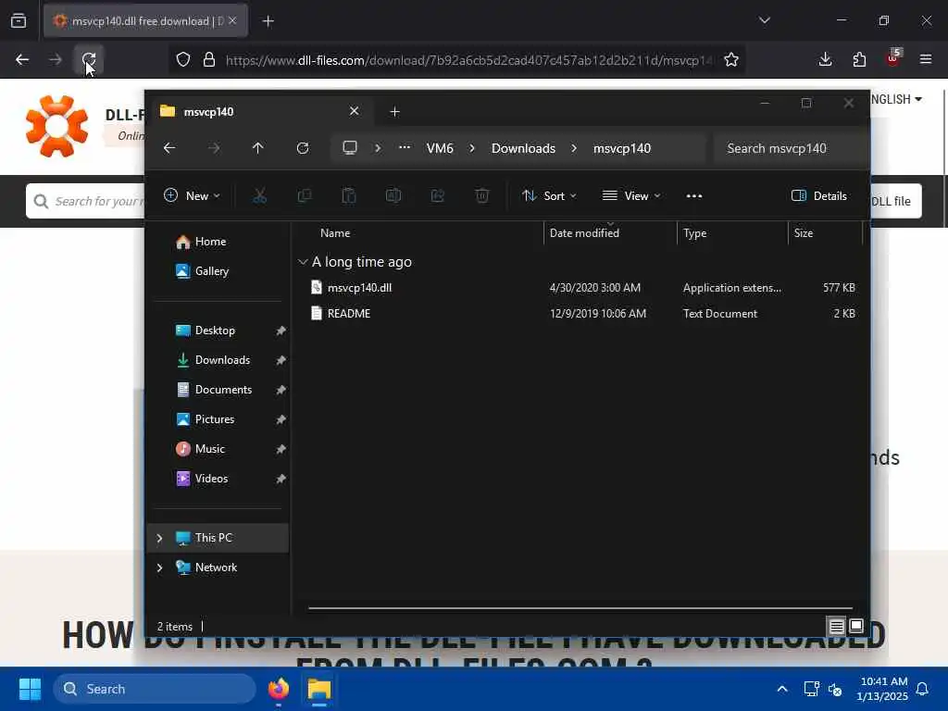Click the uBlock extension icon with badge
Screen dimensions: 948x711
[893, 58]
